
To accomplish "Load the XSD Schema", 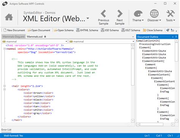I will coord(110,30).
